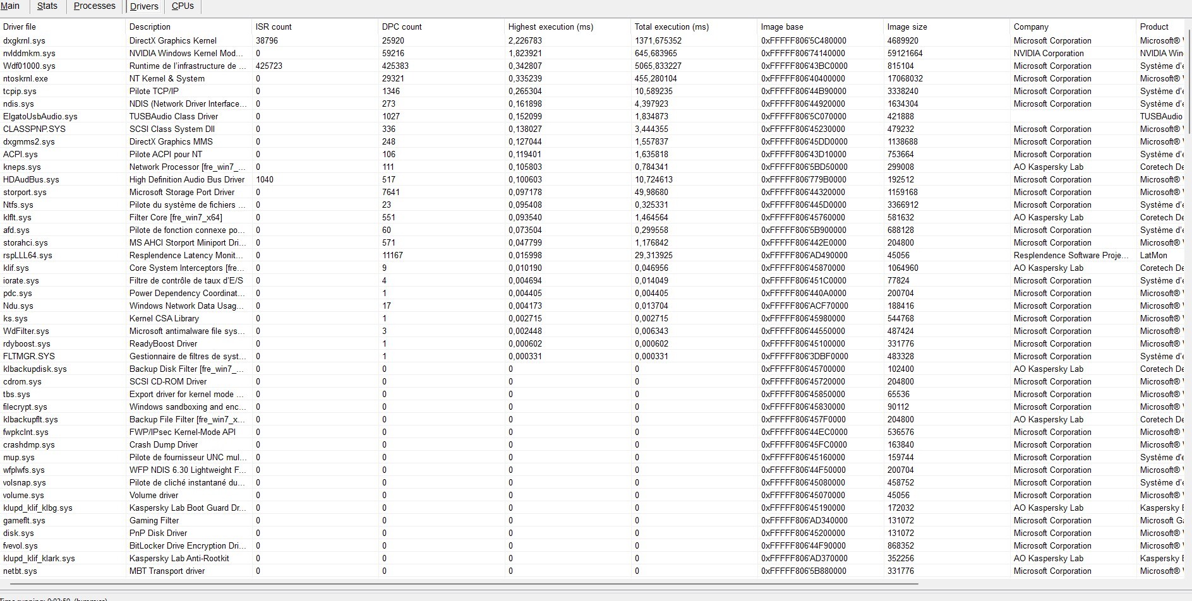Sort by the DPC count column header
This screenshot has height=601, width=1192.
pyautogui.click(x=442, y=27)
